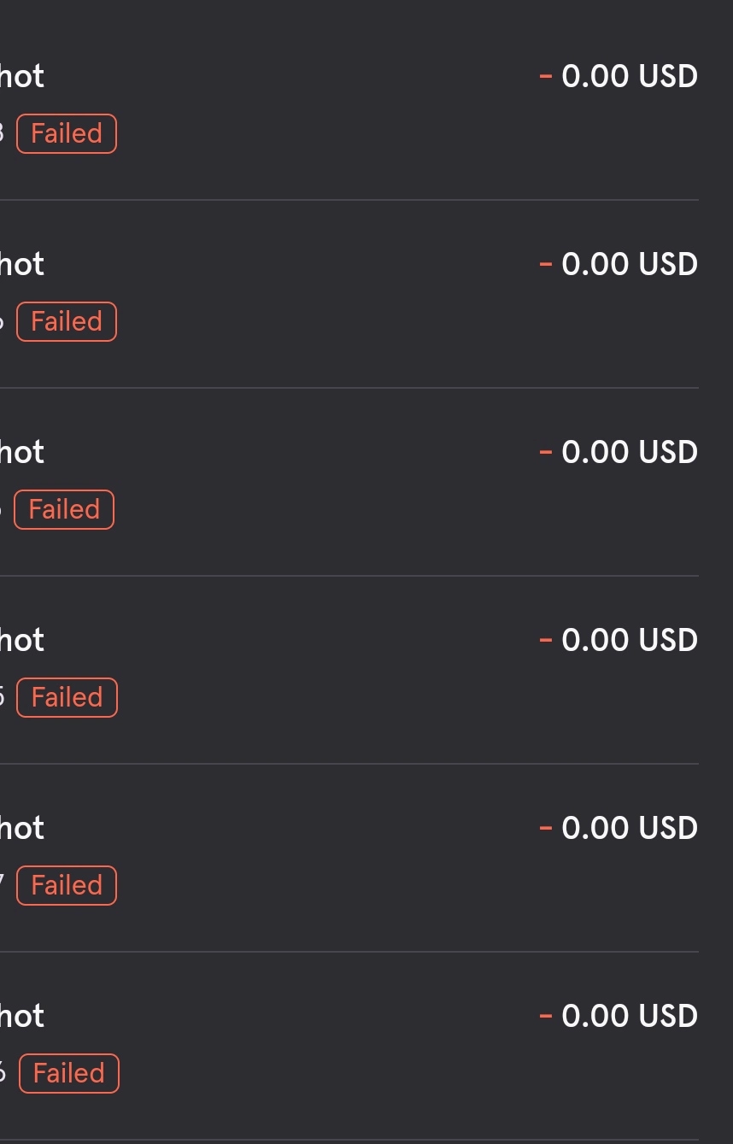
Task: Click the red minus sign on last amount
Action: tap(546, 1017)
